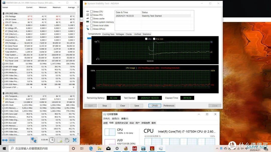
Task: Select CPU graph thumbnail in Task Manager
Action: coord(110,132)
